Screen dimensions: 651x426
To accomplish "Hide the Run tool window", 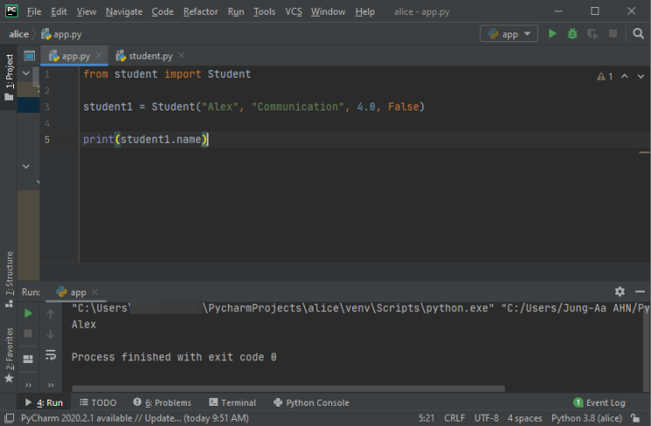I will point(639,292).
